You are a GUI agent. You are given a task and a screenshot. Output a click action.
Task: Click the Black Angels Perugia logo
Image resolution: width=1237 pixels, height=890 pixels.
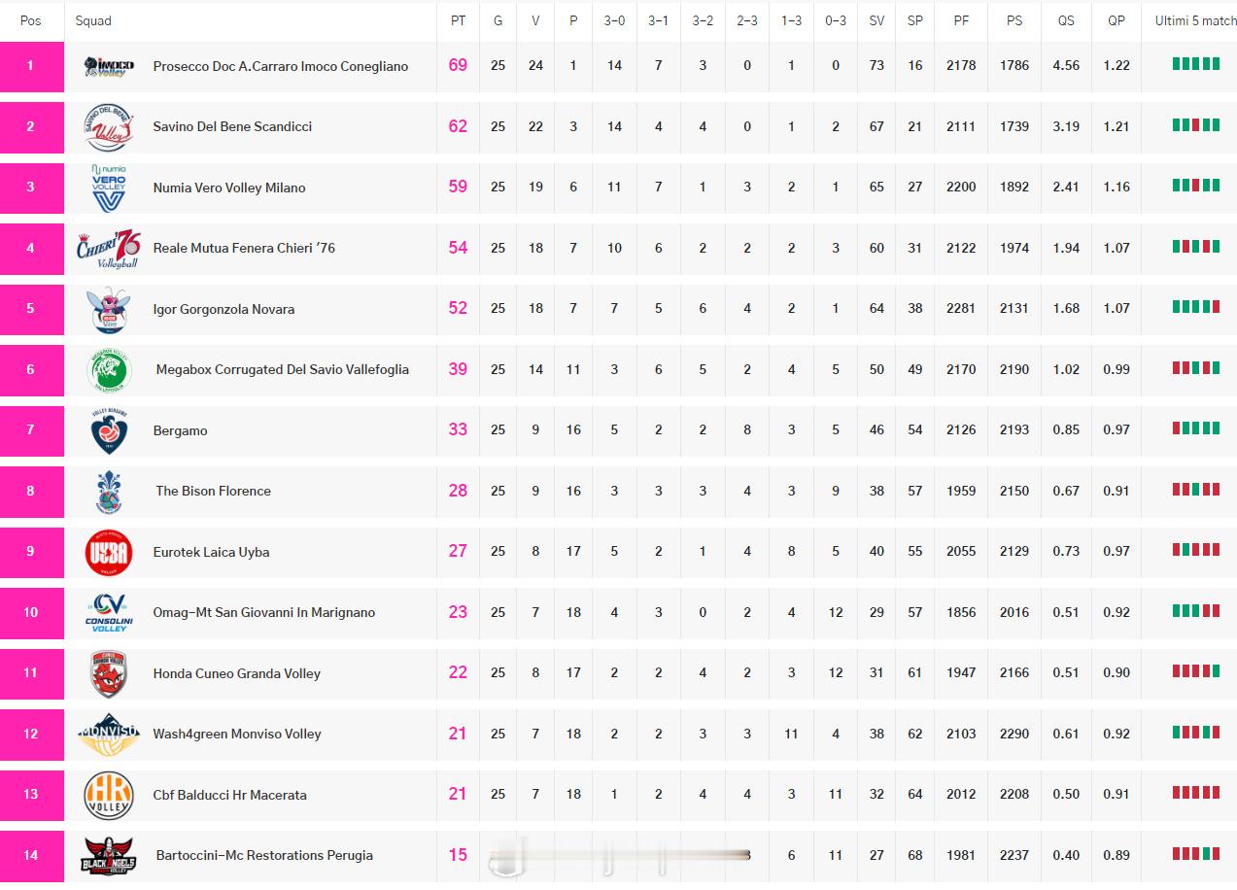(x=109, y=855)
